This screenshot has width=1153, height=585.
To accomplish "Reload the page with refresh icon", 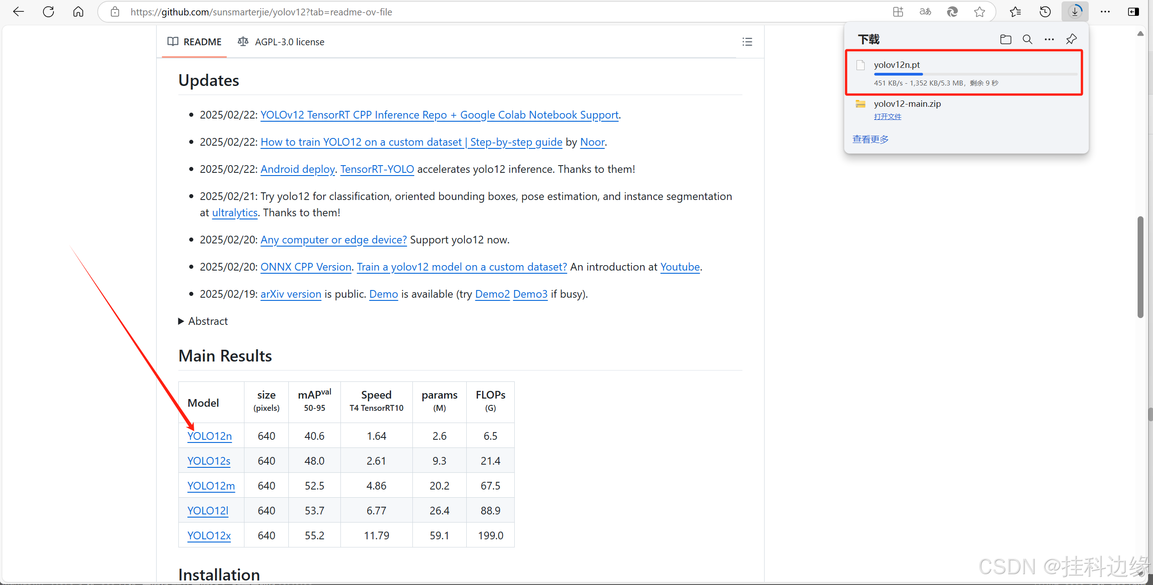I will point(48,12).
